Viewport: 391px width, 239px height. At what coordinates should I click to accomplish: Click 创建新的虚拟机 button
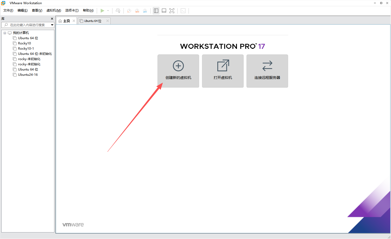178,71
